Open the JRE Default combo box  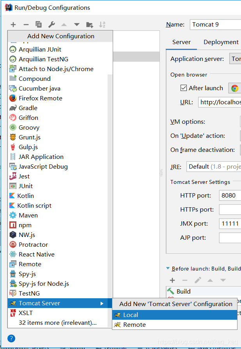[x=214, y=167]
